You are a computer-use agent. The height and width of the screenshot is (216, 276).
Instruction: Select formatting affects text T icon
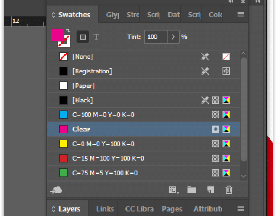(x=96, y=37)
